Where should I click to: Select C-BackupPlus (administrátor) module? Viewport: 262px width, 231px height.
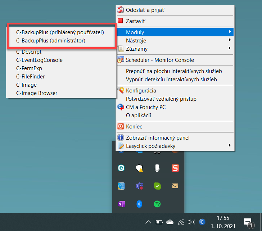point(51,41)
